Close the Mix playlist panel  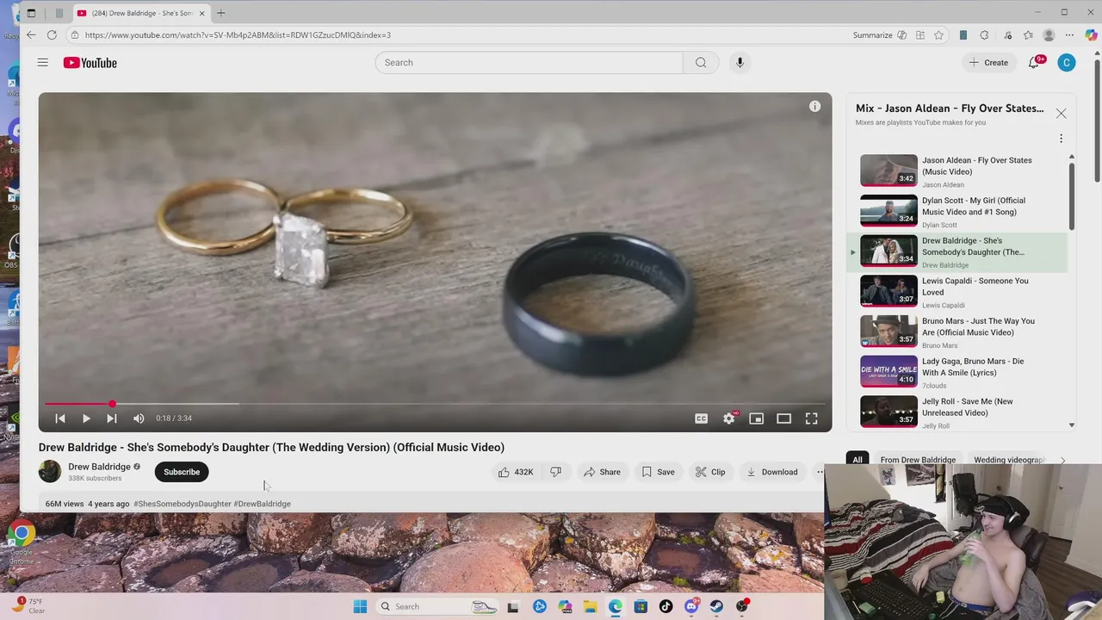[1061, 114]
